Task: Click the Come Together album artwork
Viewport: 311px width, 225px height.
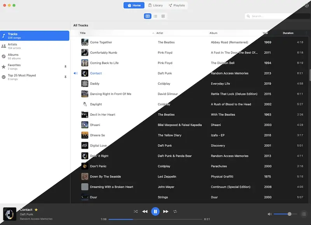Action: (85, 42)
